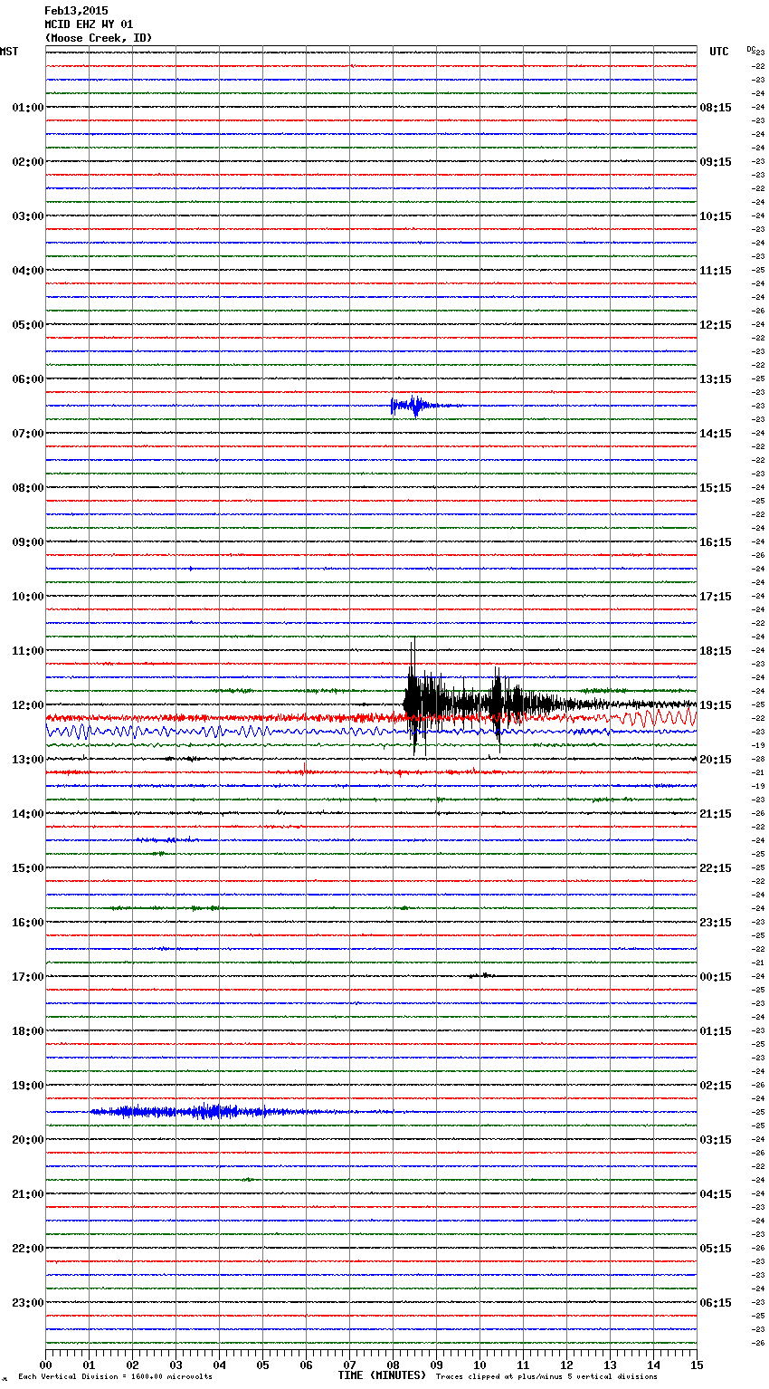Click the 06:15 UTC time label
769x1389 pixels.
click(x=716, y=1303)
